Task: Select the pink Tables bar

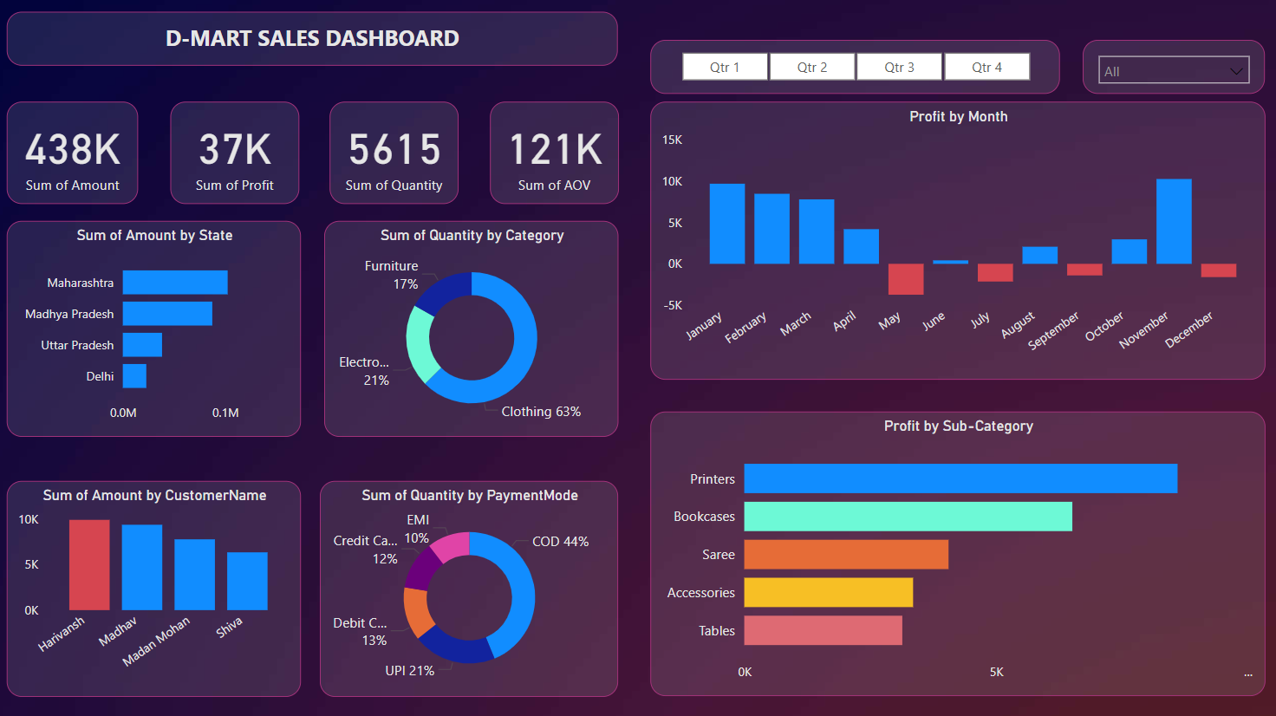Action: (824, 630)
